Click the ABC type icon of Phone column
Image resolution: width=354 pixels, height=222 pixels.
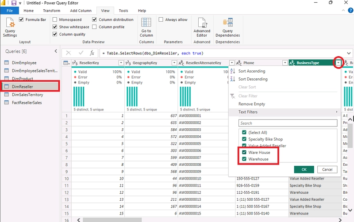point(239,63)
